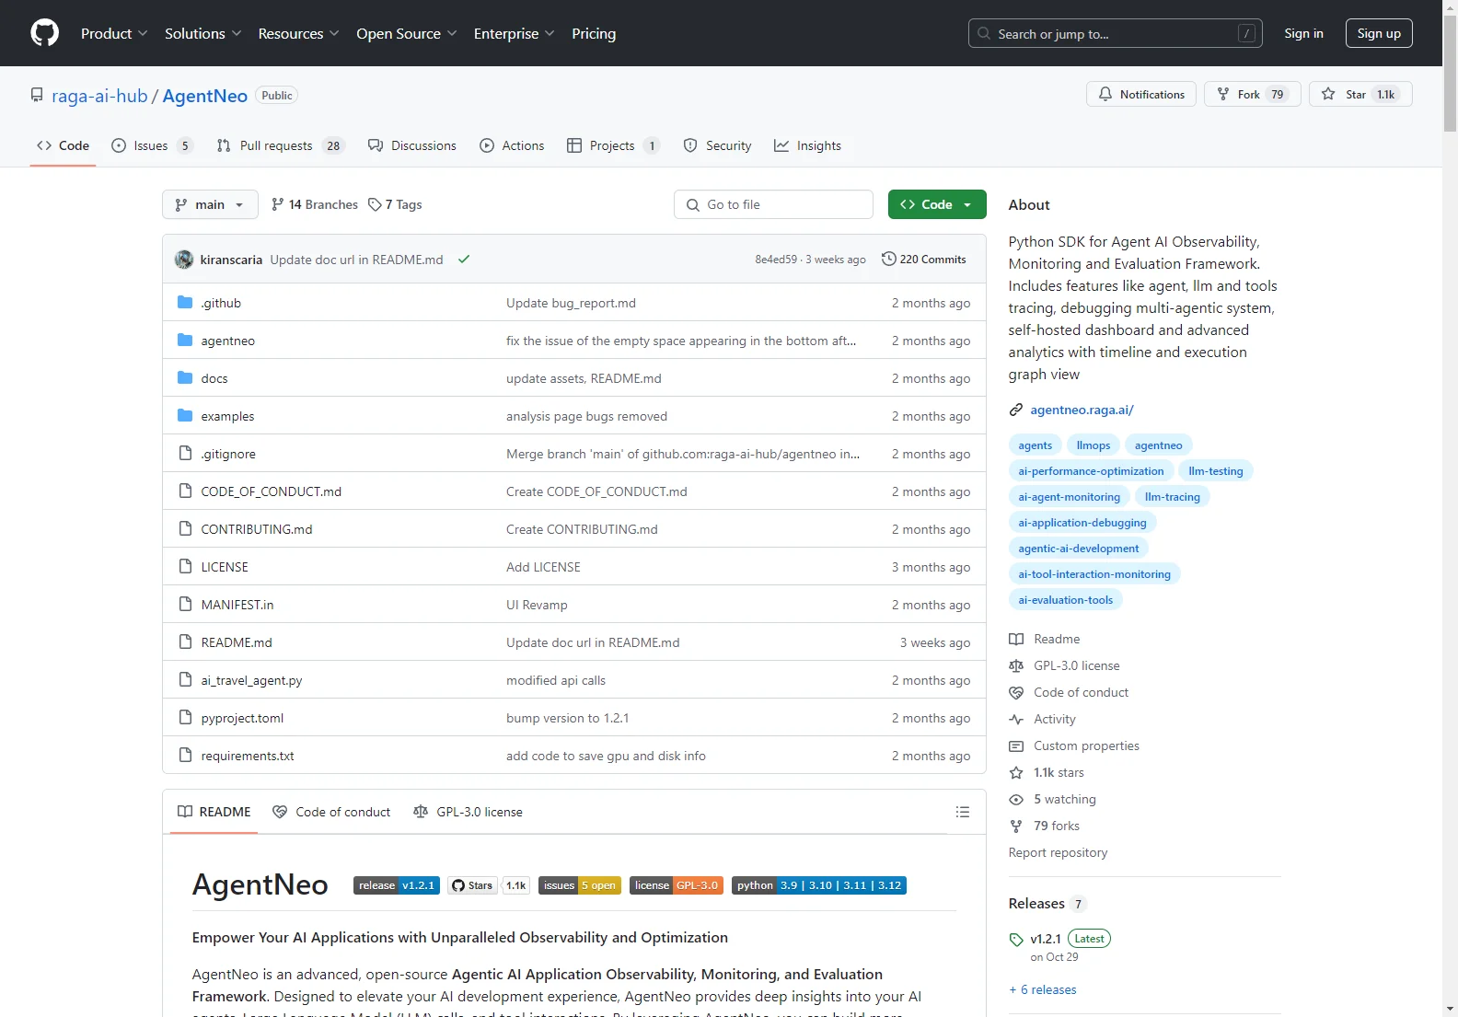
Task: Open the README outline list icon
Action: 963,812
